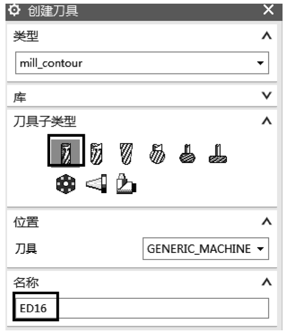288x334 pixels.
Task: Collapse the 名称 section
Action: [x=267, y=282]
